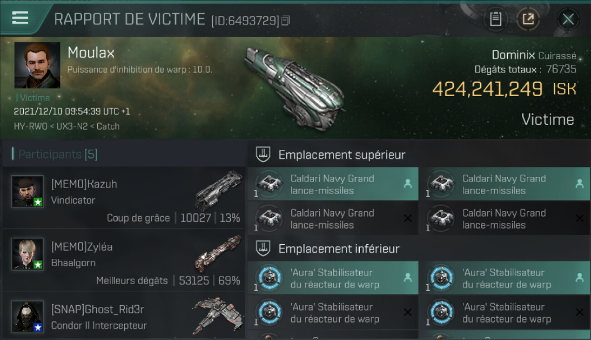The height and width of the screenshot is (340, 591).
Task: Share the kill report externally
Action: pyautogui.click(x=528, y=19)
